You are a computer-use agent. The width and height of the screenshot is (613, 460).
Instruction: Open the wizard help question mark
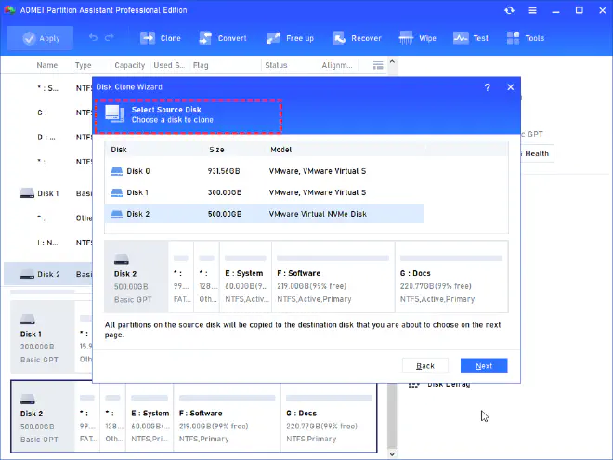488,86
